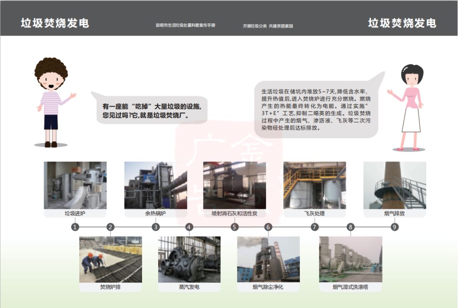Select timeline marker number 9

click(394, 227)
